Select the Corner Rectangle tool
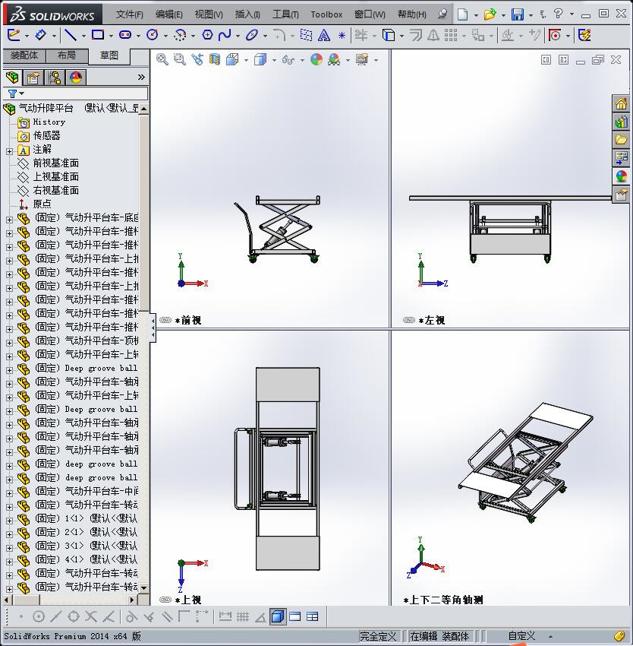 (98, 36)
